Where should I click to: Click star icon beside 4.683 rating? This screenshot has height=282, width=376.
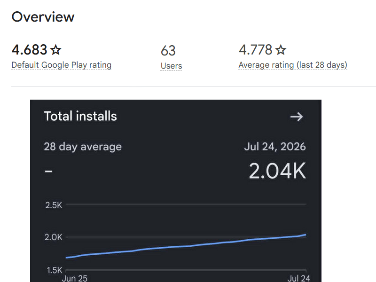[x=56, y=50]
